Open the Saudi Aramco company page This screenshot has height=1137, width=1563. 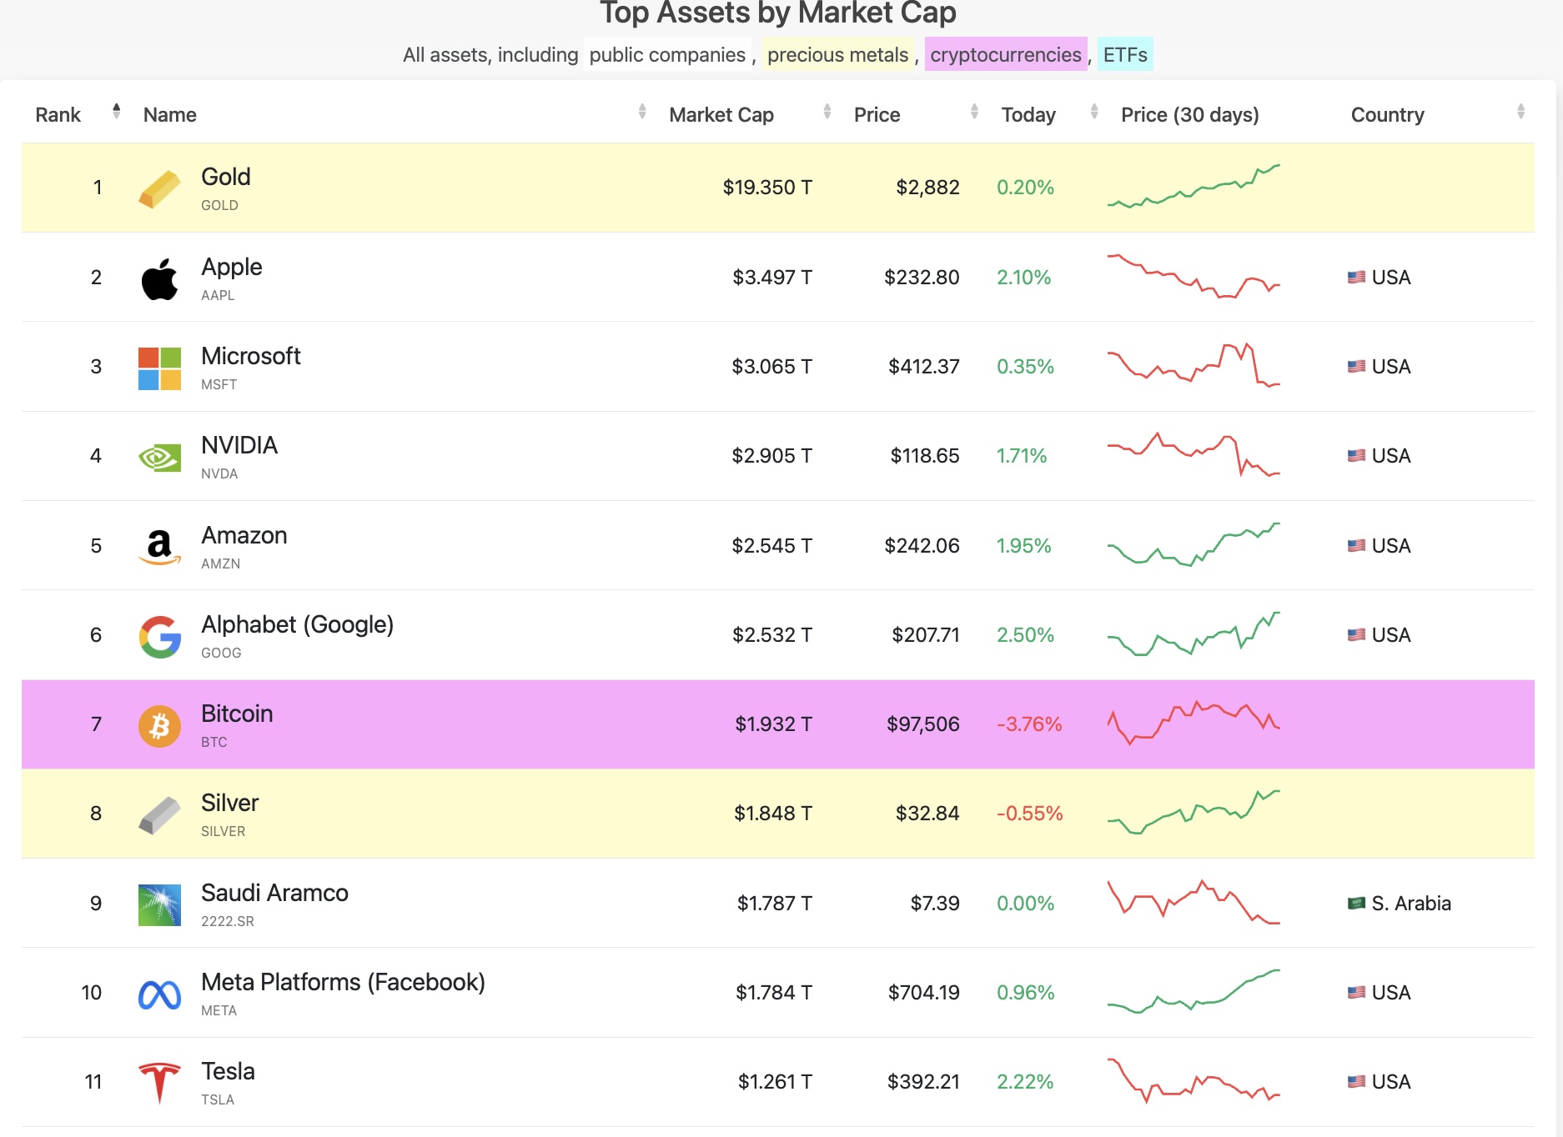(x=275, y=893)
